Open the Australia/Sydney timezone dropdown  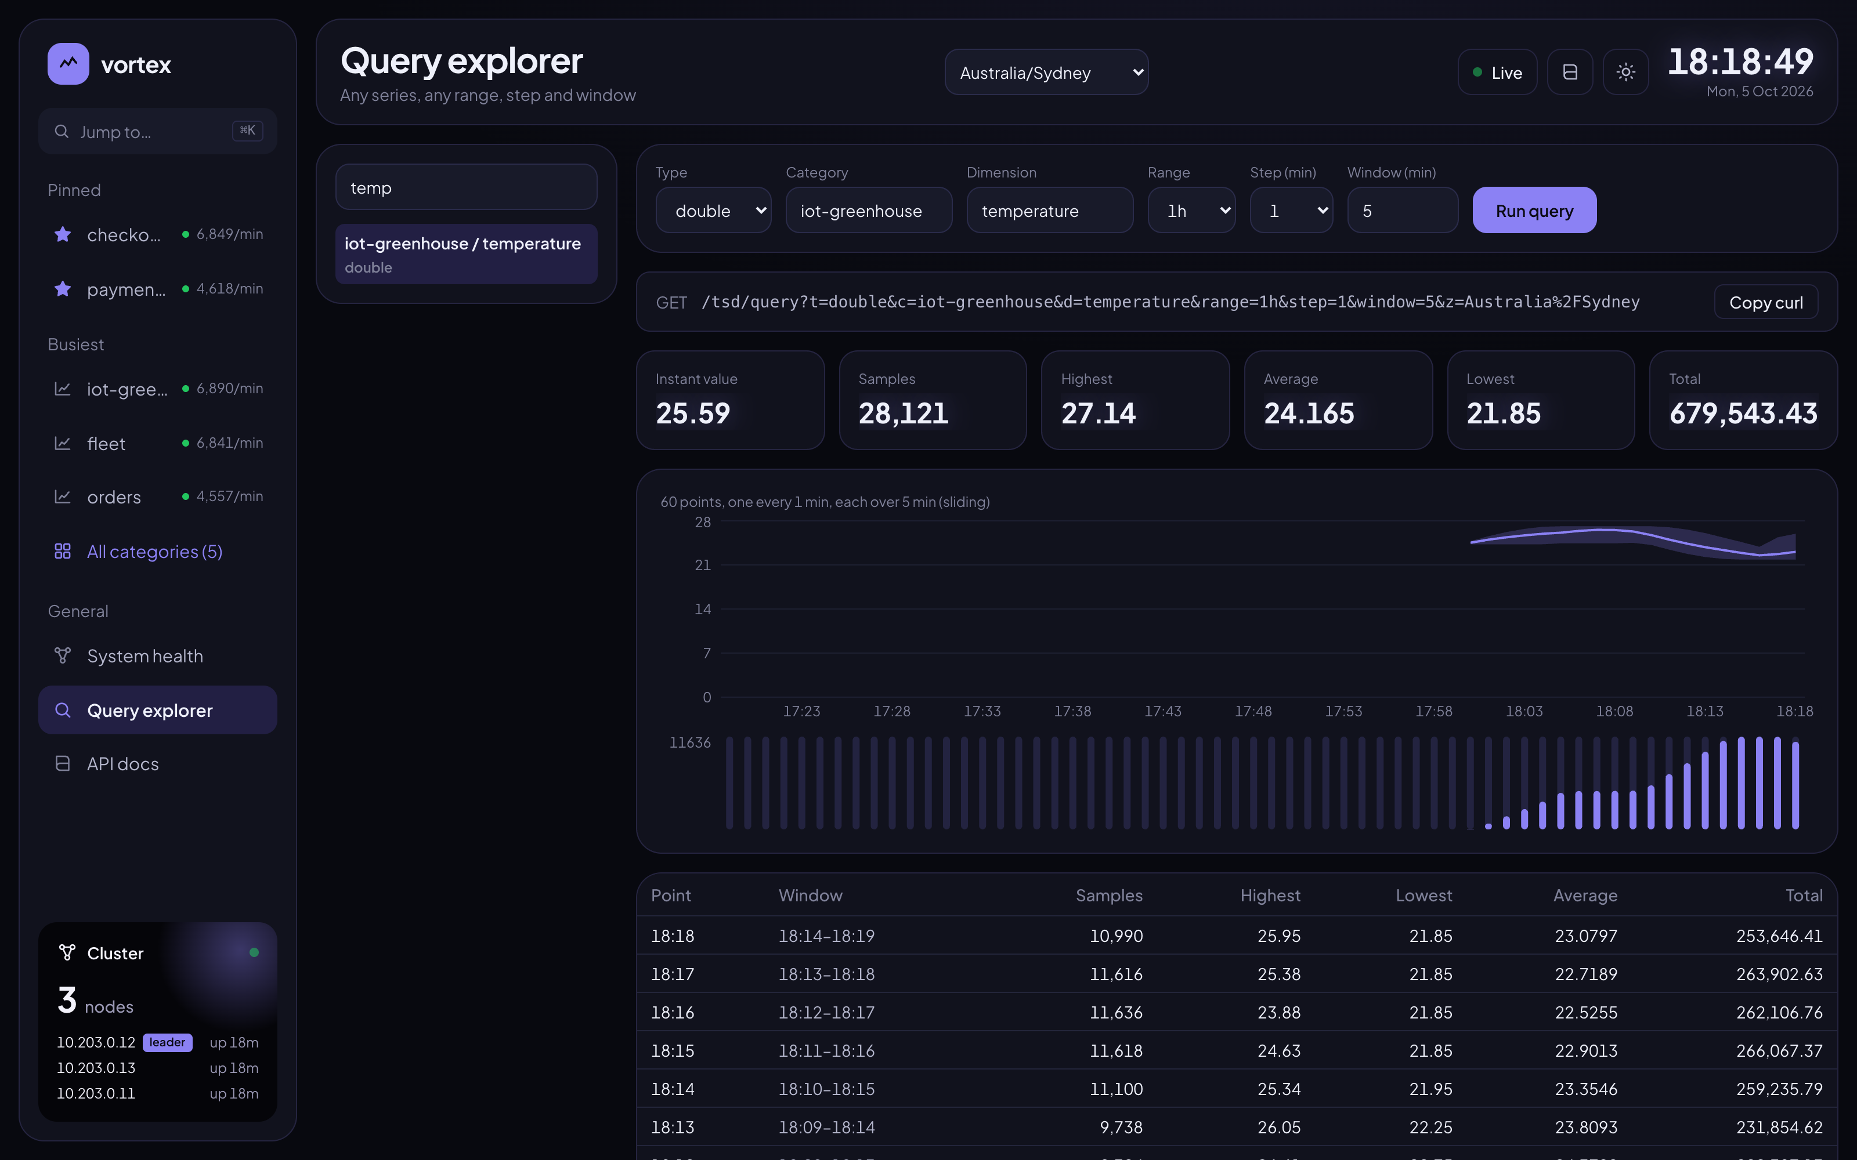pyautogui.click(x=1046, y=72)
